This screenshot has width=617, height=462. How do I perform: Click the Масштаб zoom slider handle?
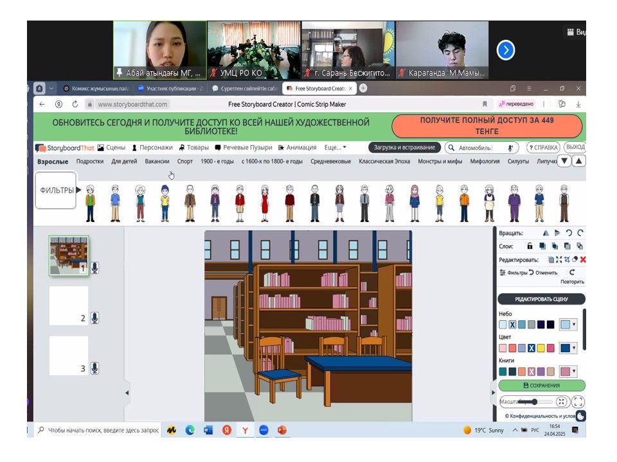pos(535,402)
